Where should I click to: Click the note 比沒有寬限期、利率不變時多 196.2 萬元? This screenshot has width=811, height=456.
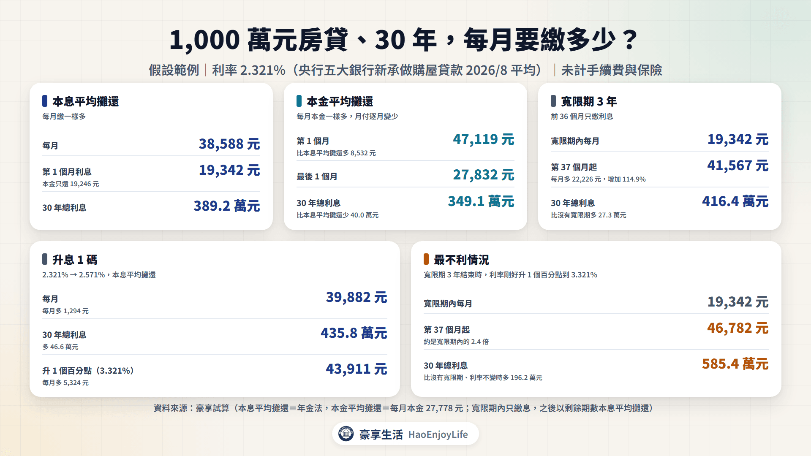click(x=483, y=378)
